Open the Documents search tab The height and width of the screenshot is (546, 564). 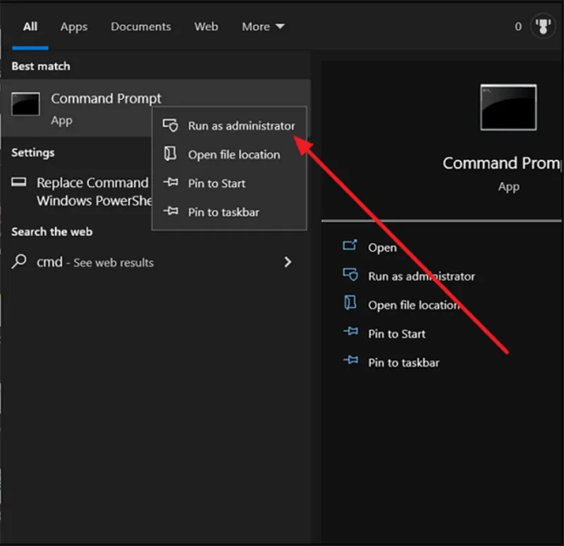tap(140, 27)
